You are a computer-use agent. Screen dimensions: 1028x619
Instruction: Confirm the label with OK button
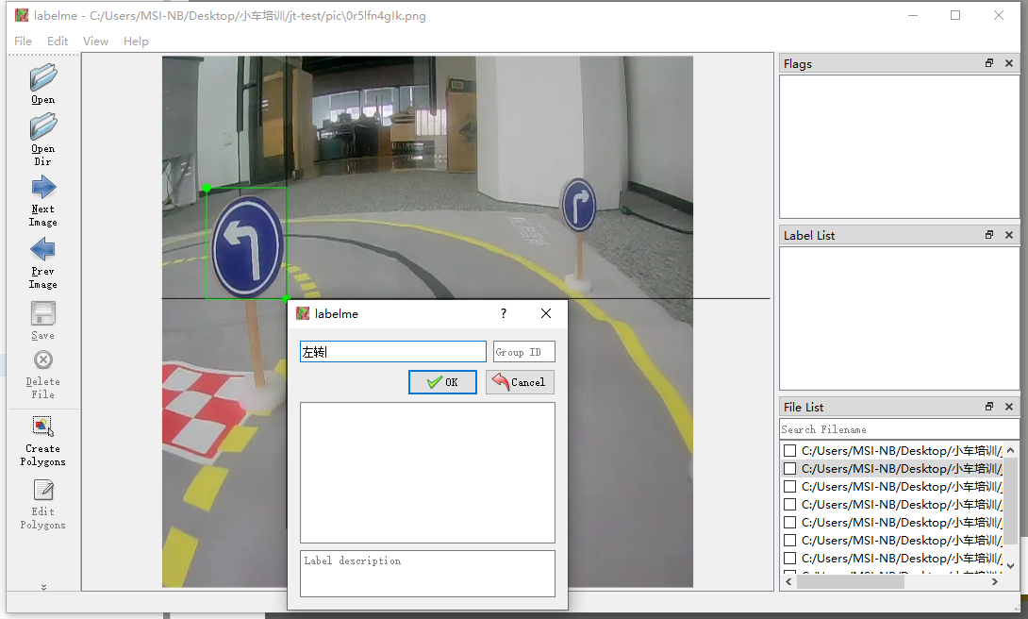point(442,382)
